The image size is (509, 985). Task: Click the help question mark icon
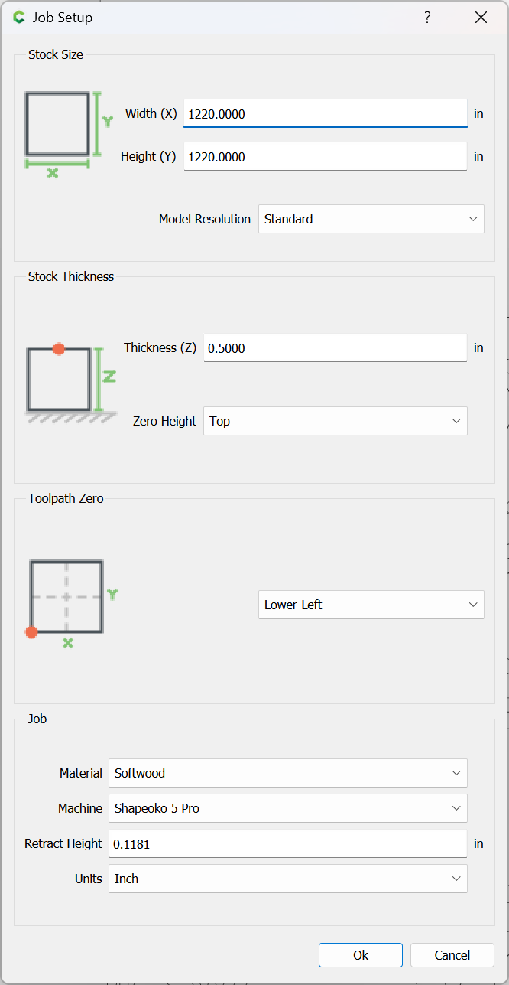[x=427, y=17]
